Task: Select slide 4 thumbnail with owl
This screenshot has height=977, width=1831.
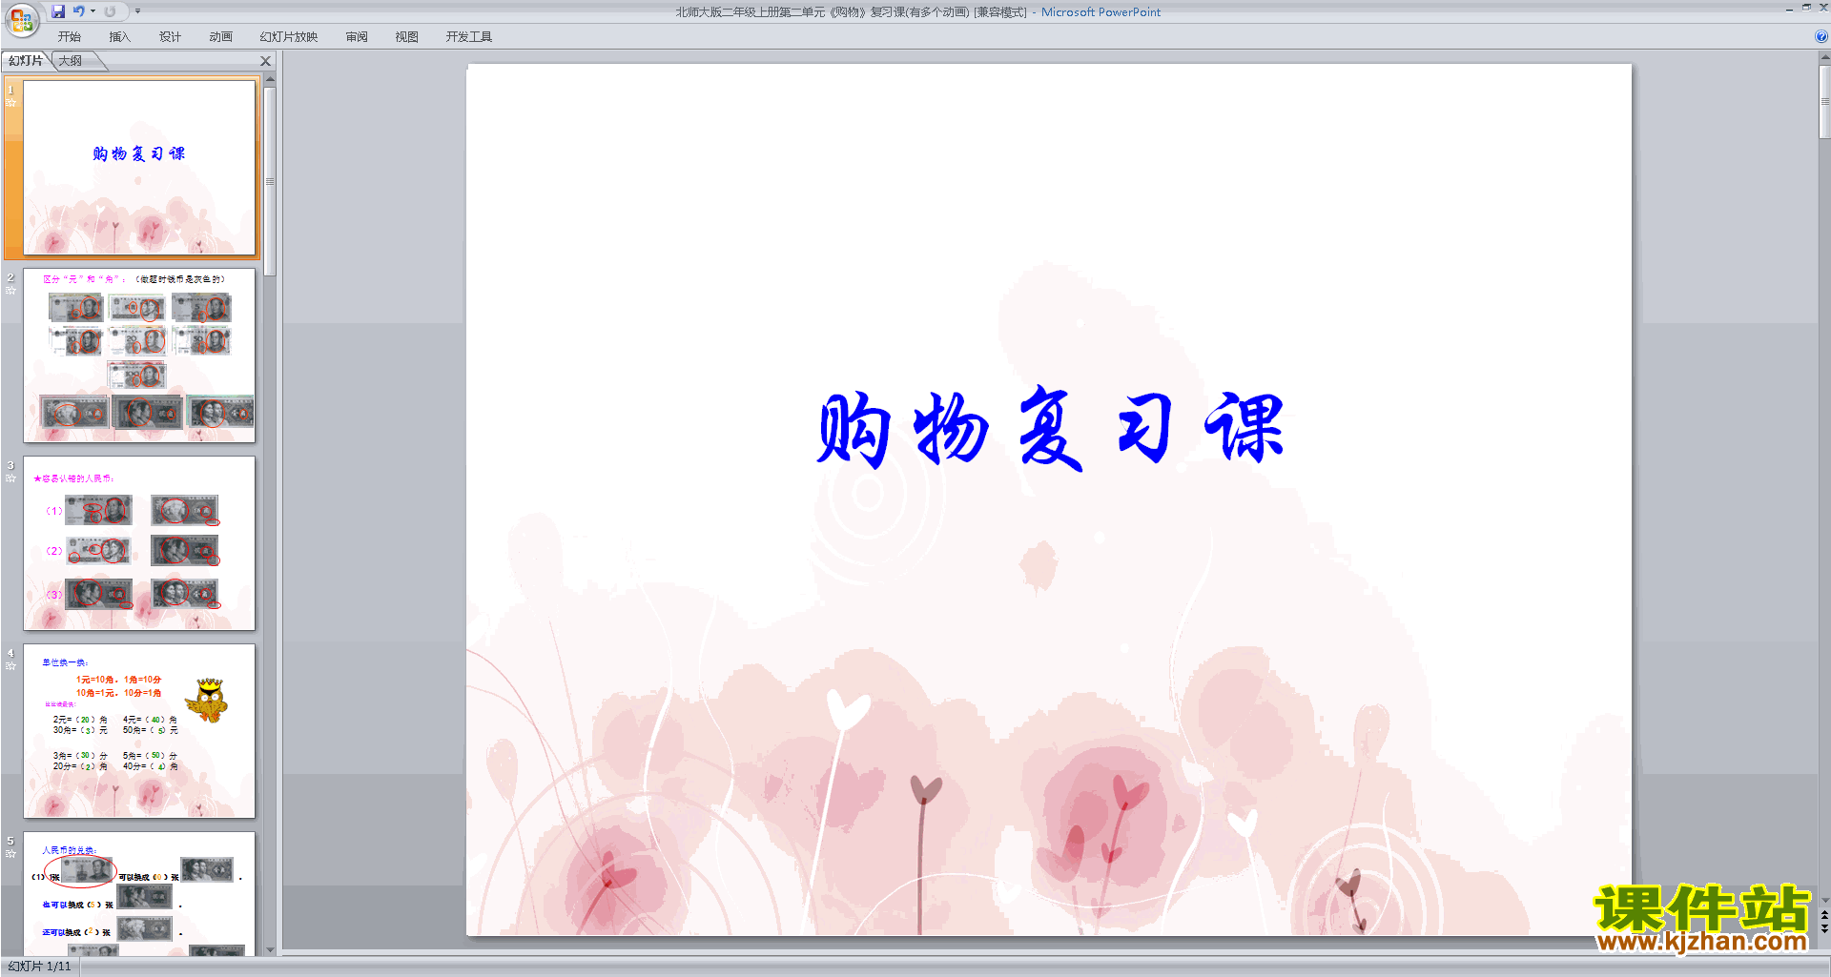Action: (139, 731)
